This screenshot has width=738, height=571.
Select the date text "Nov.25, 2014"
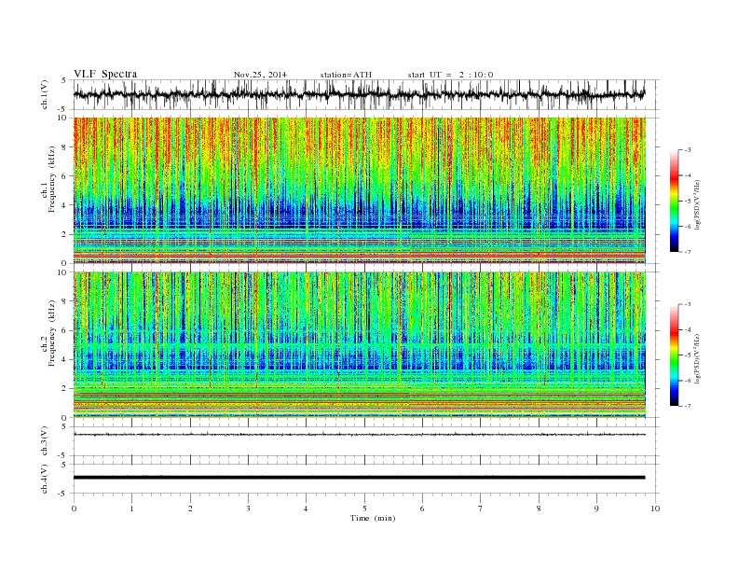(x=260, y=75)
